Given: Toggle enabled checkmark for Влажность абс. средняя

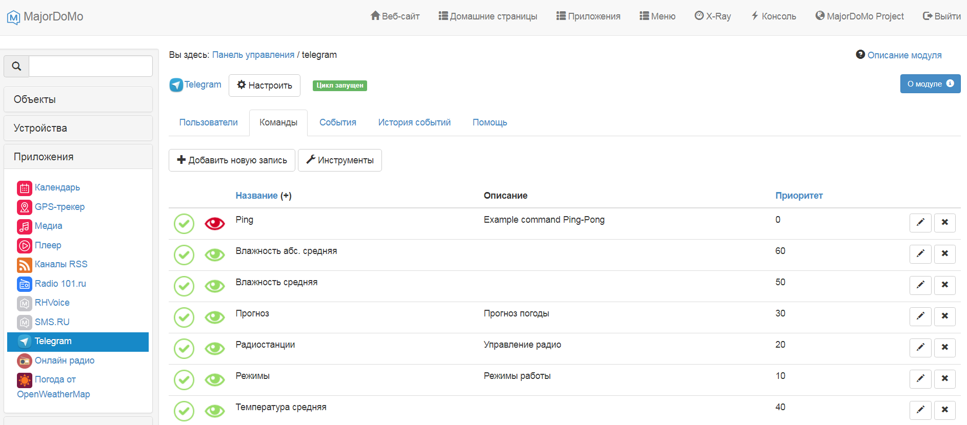Looking at the screenshot, I should pos(184,255).
